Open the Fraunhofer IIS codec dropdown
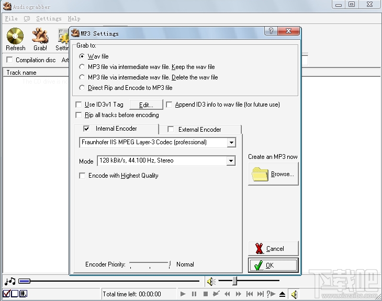 pos(231,142)
